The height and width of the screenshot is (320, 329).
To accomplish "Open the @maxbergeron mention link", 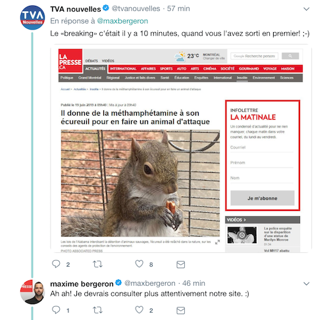I will [x=122, y=21].
